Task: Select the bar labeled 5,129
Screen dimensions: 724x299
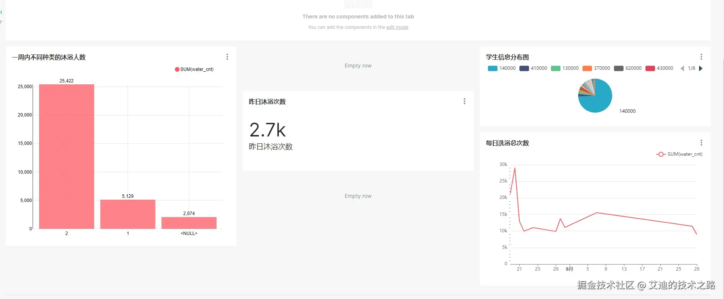Action: coord(128,214)
